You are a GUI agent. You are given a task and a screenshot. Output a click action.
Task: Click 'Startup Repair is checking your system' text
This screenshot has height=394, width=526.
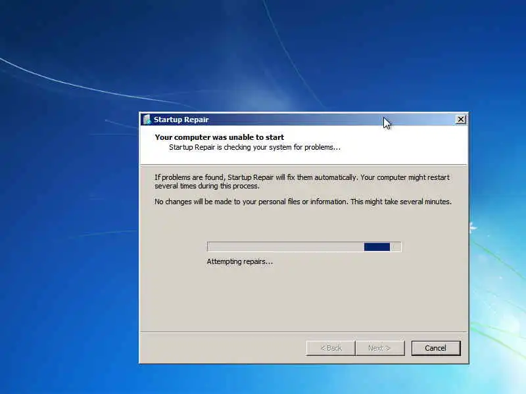click(254, 147)
